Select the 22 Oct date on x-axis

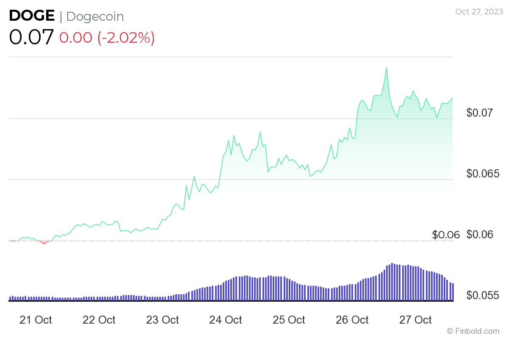tap(99, 320)
